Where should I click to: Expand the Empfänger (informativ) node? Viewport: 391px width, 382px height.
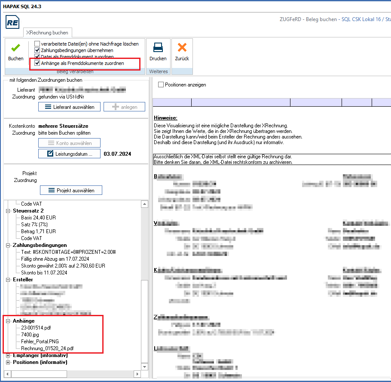tap(8, 355)
